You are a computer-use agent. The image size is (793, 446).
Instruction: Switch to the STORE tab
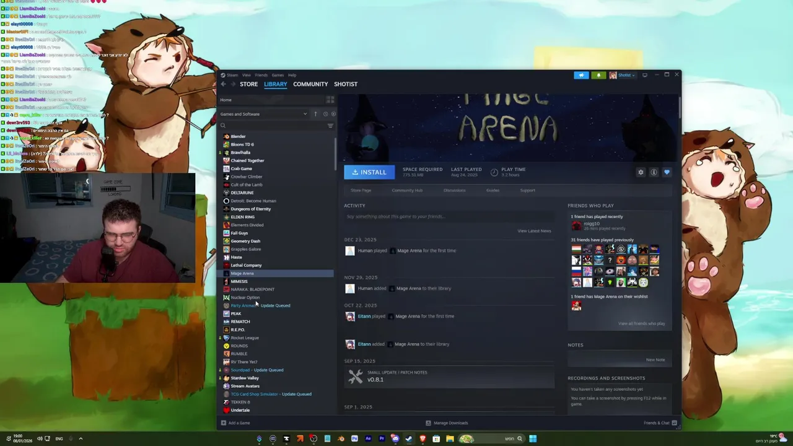(249, 84)
